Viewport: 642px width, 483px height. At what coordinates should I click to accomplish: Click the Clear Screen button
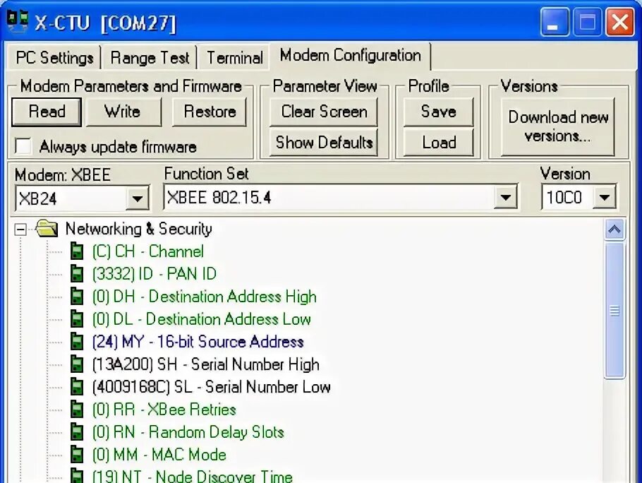tap(324, 112)
